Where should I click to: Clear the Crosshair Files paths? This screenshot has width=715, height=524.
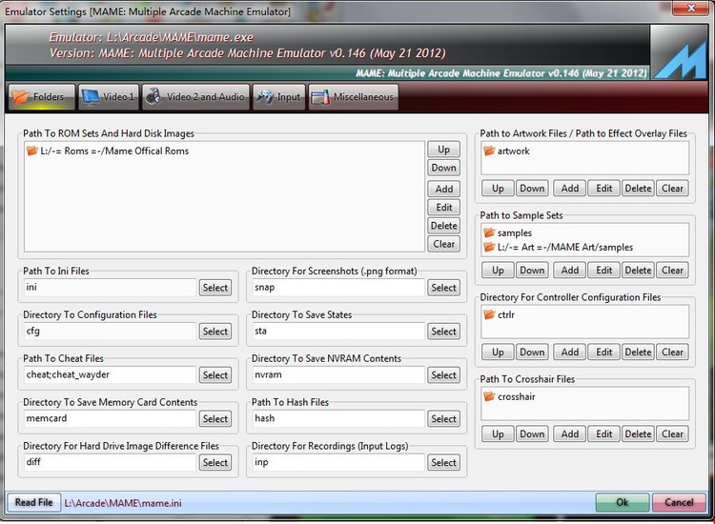point(672,433)
